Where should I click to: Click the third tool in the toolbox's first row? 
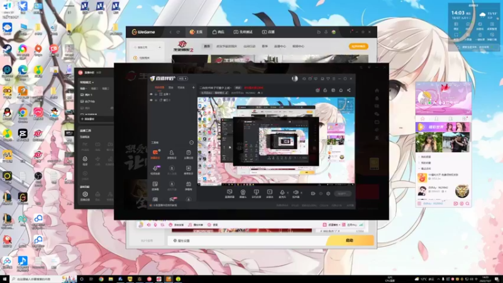[x=188, y=154]
